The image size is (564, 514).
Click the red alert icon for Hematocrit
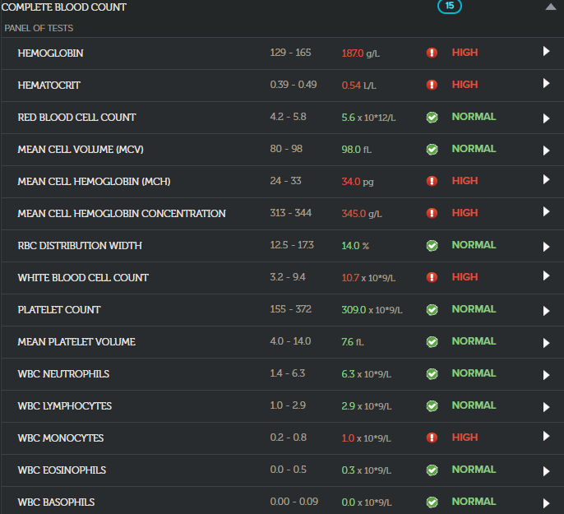pos(432,85)
